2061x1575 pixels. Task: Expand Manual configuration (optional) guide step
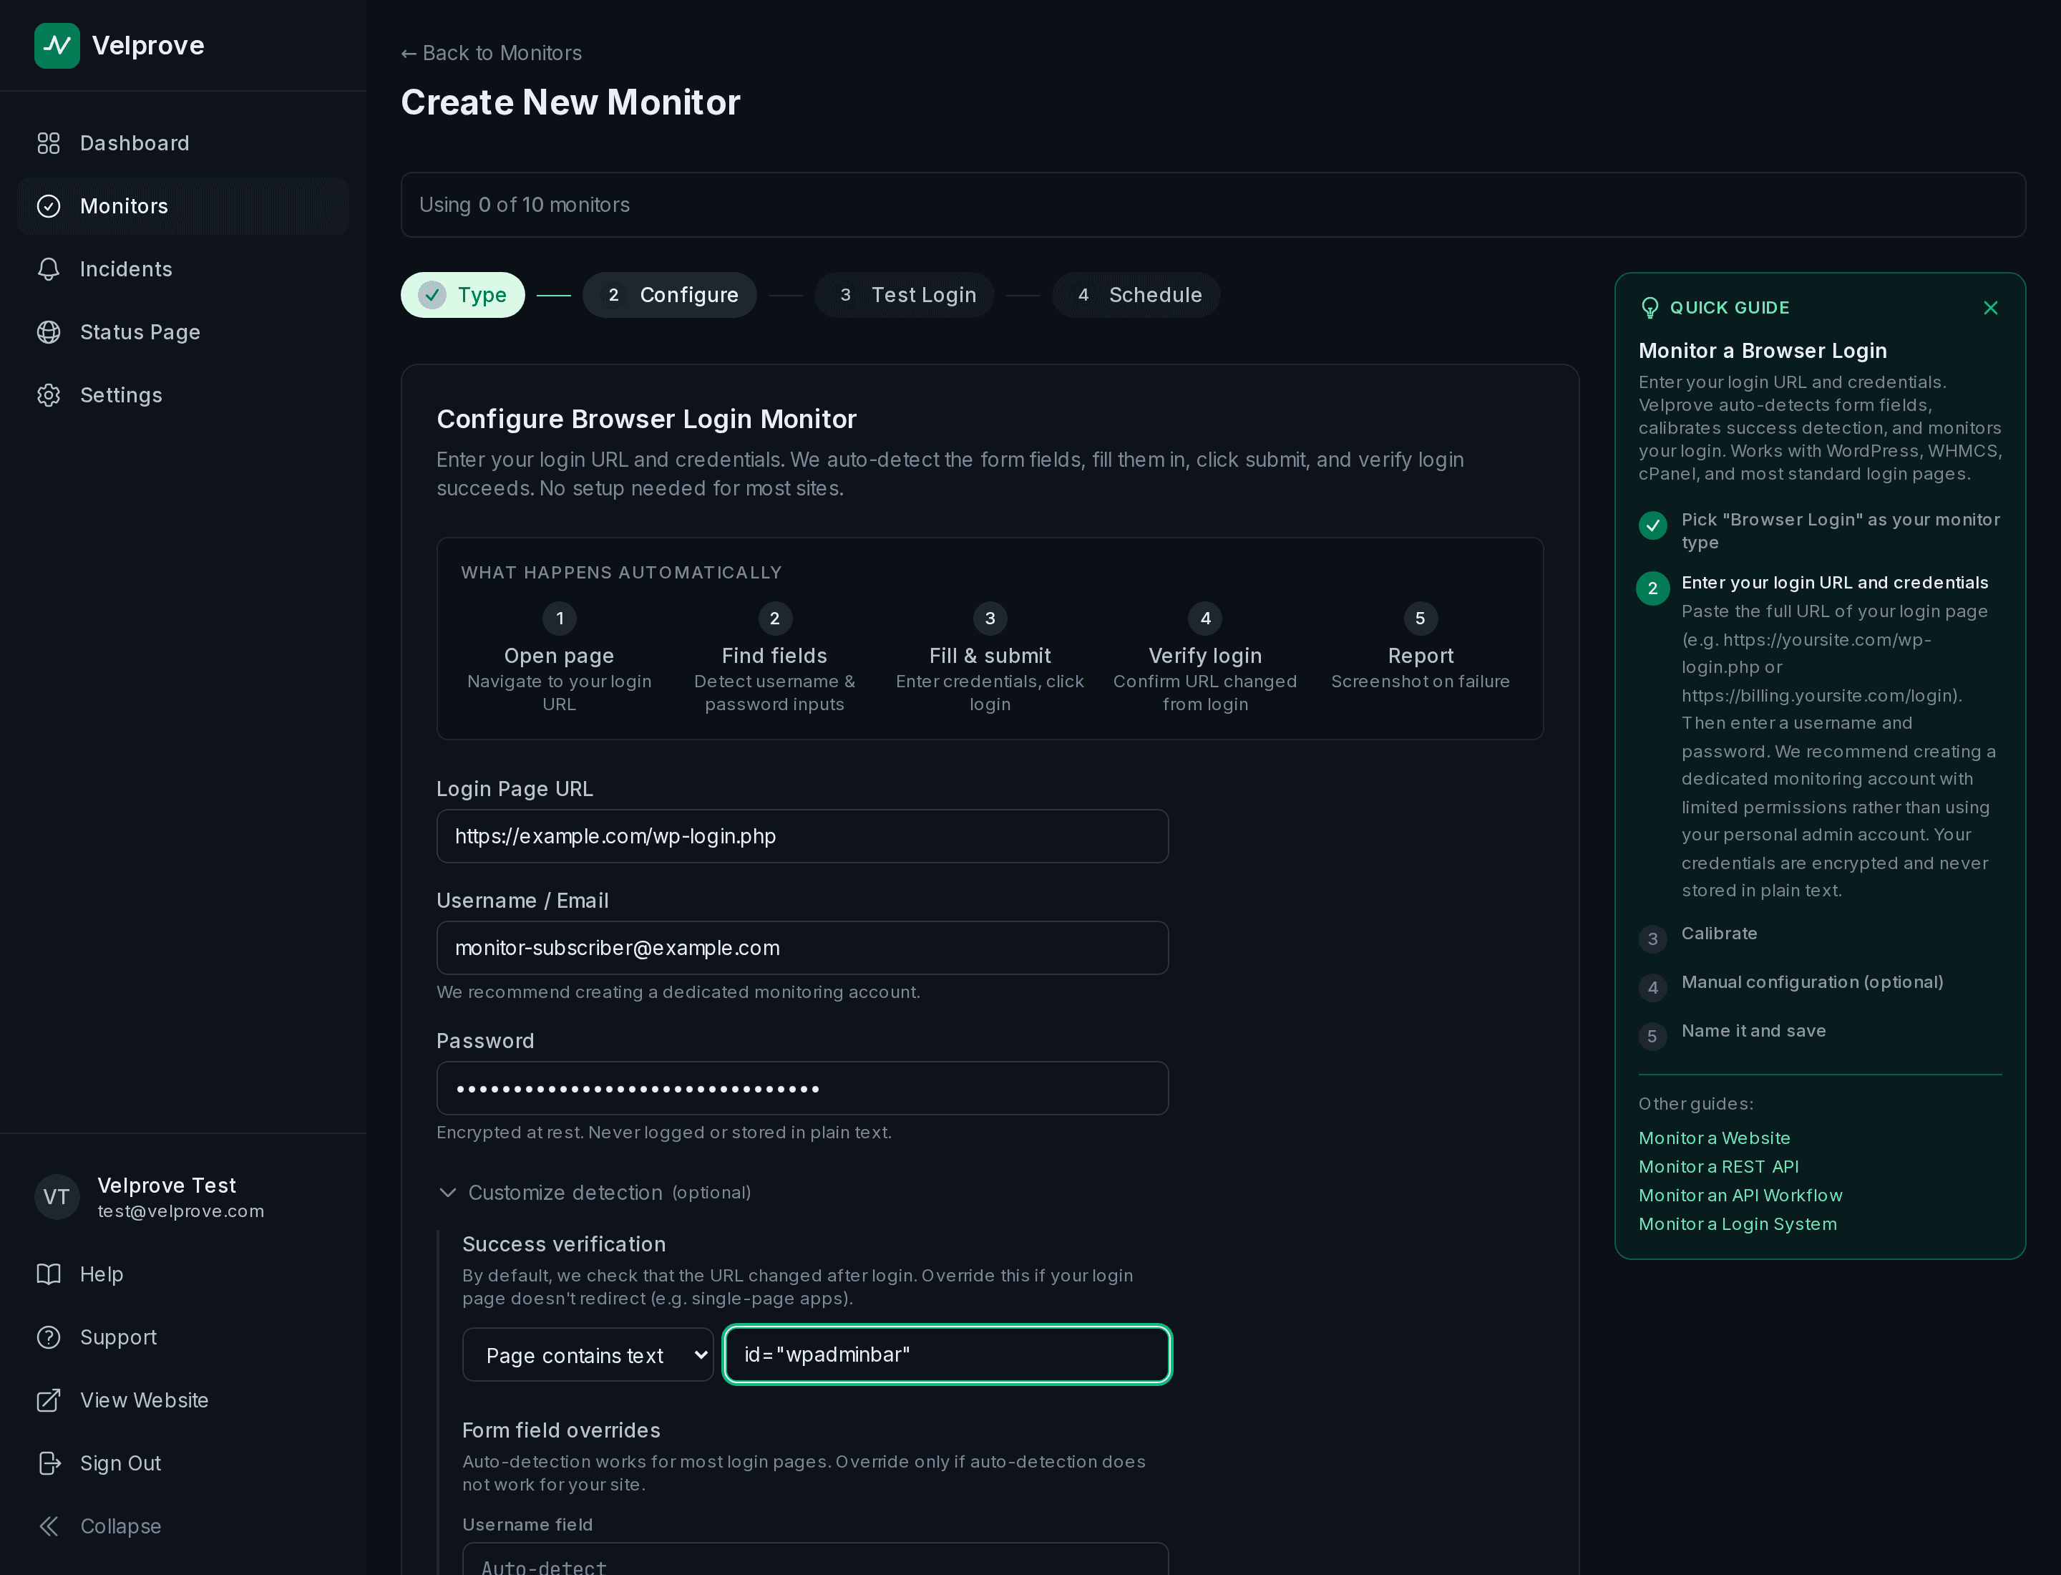click(1812, 982)
